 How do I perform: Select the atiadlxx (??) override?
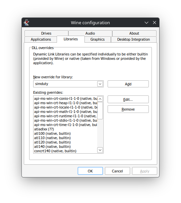tap(65, 129)
